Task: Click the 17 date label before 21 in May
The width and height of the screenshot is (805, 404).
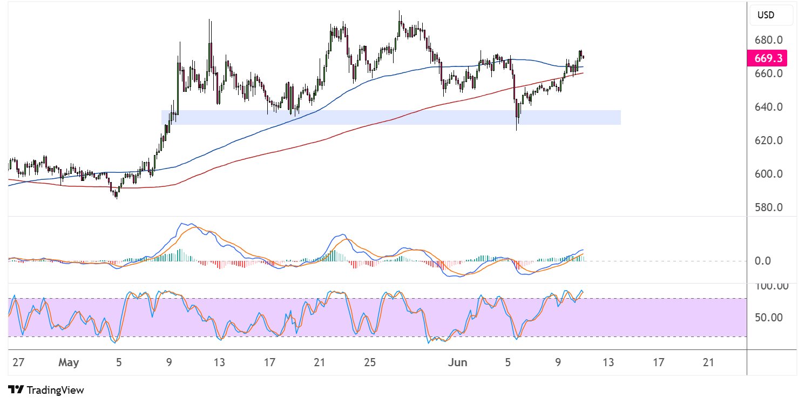Action: 269,362
